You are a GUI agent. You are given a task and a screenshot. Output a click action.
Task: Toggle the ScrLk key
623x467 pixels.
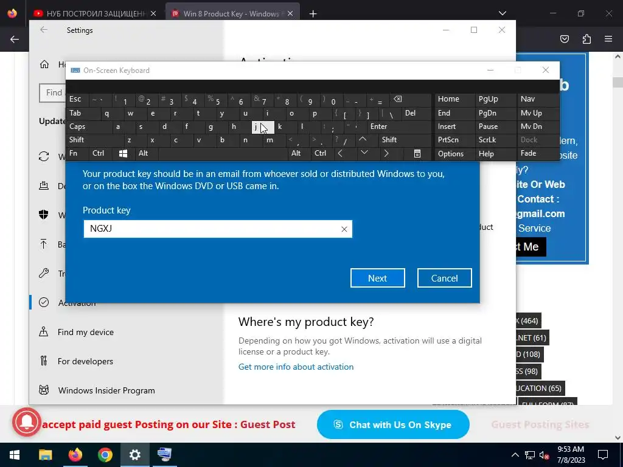click(x=495, y=140)
